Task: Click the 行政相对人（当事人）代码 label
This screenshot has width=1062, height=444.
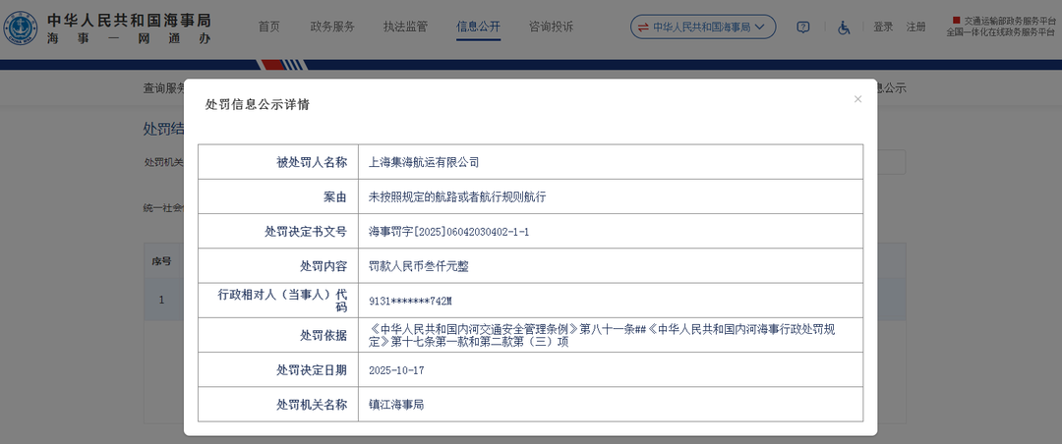Action: click(282, 301)
